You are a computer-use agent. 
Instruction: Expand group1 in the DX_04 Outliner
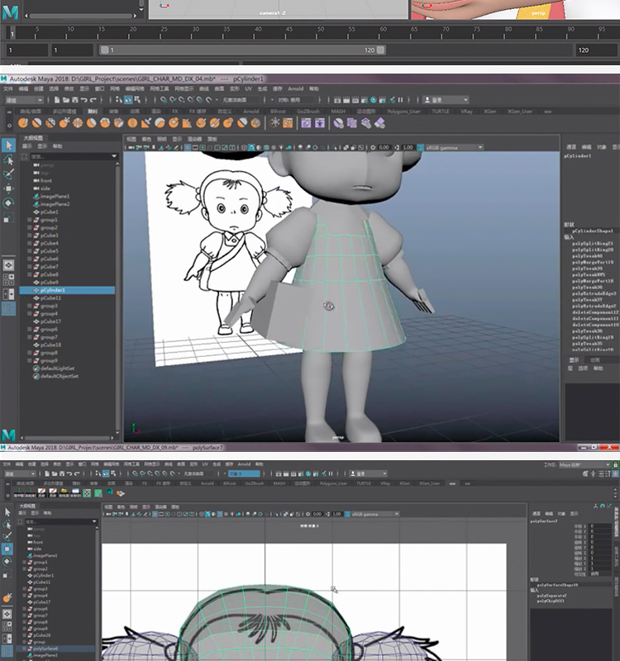click(29, 220)
